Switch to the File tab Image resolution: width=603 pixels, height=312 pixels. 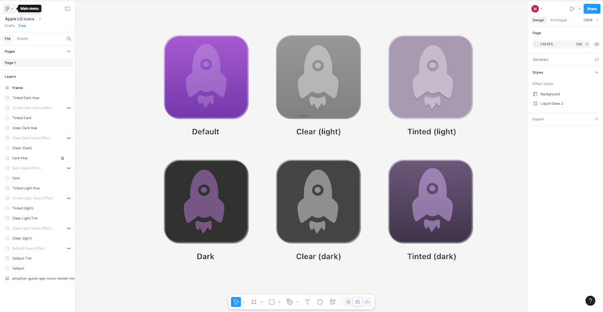click(7, 38)
